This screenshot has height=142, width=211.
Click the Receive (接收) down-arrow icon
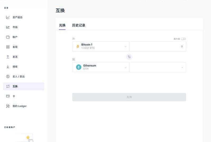(8, 67)
